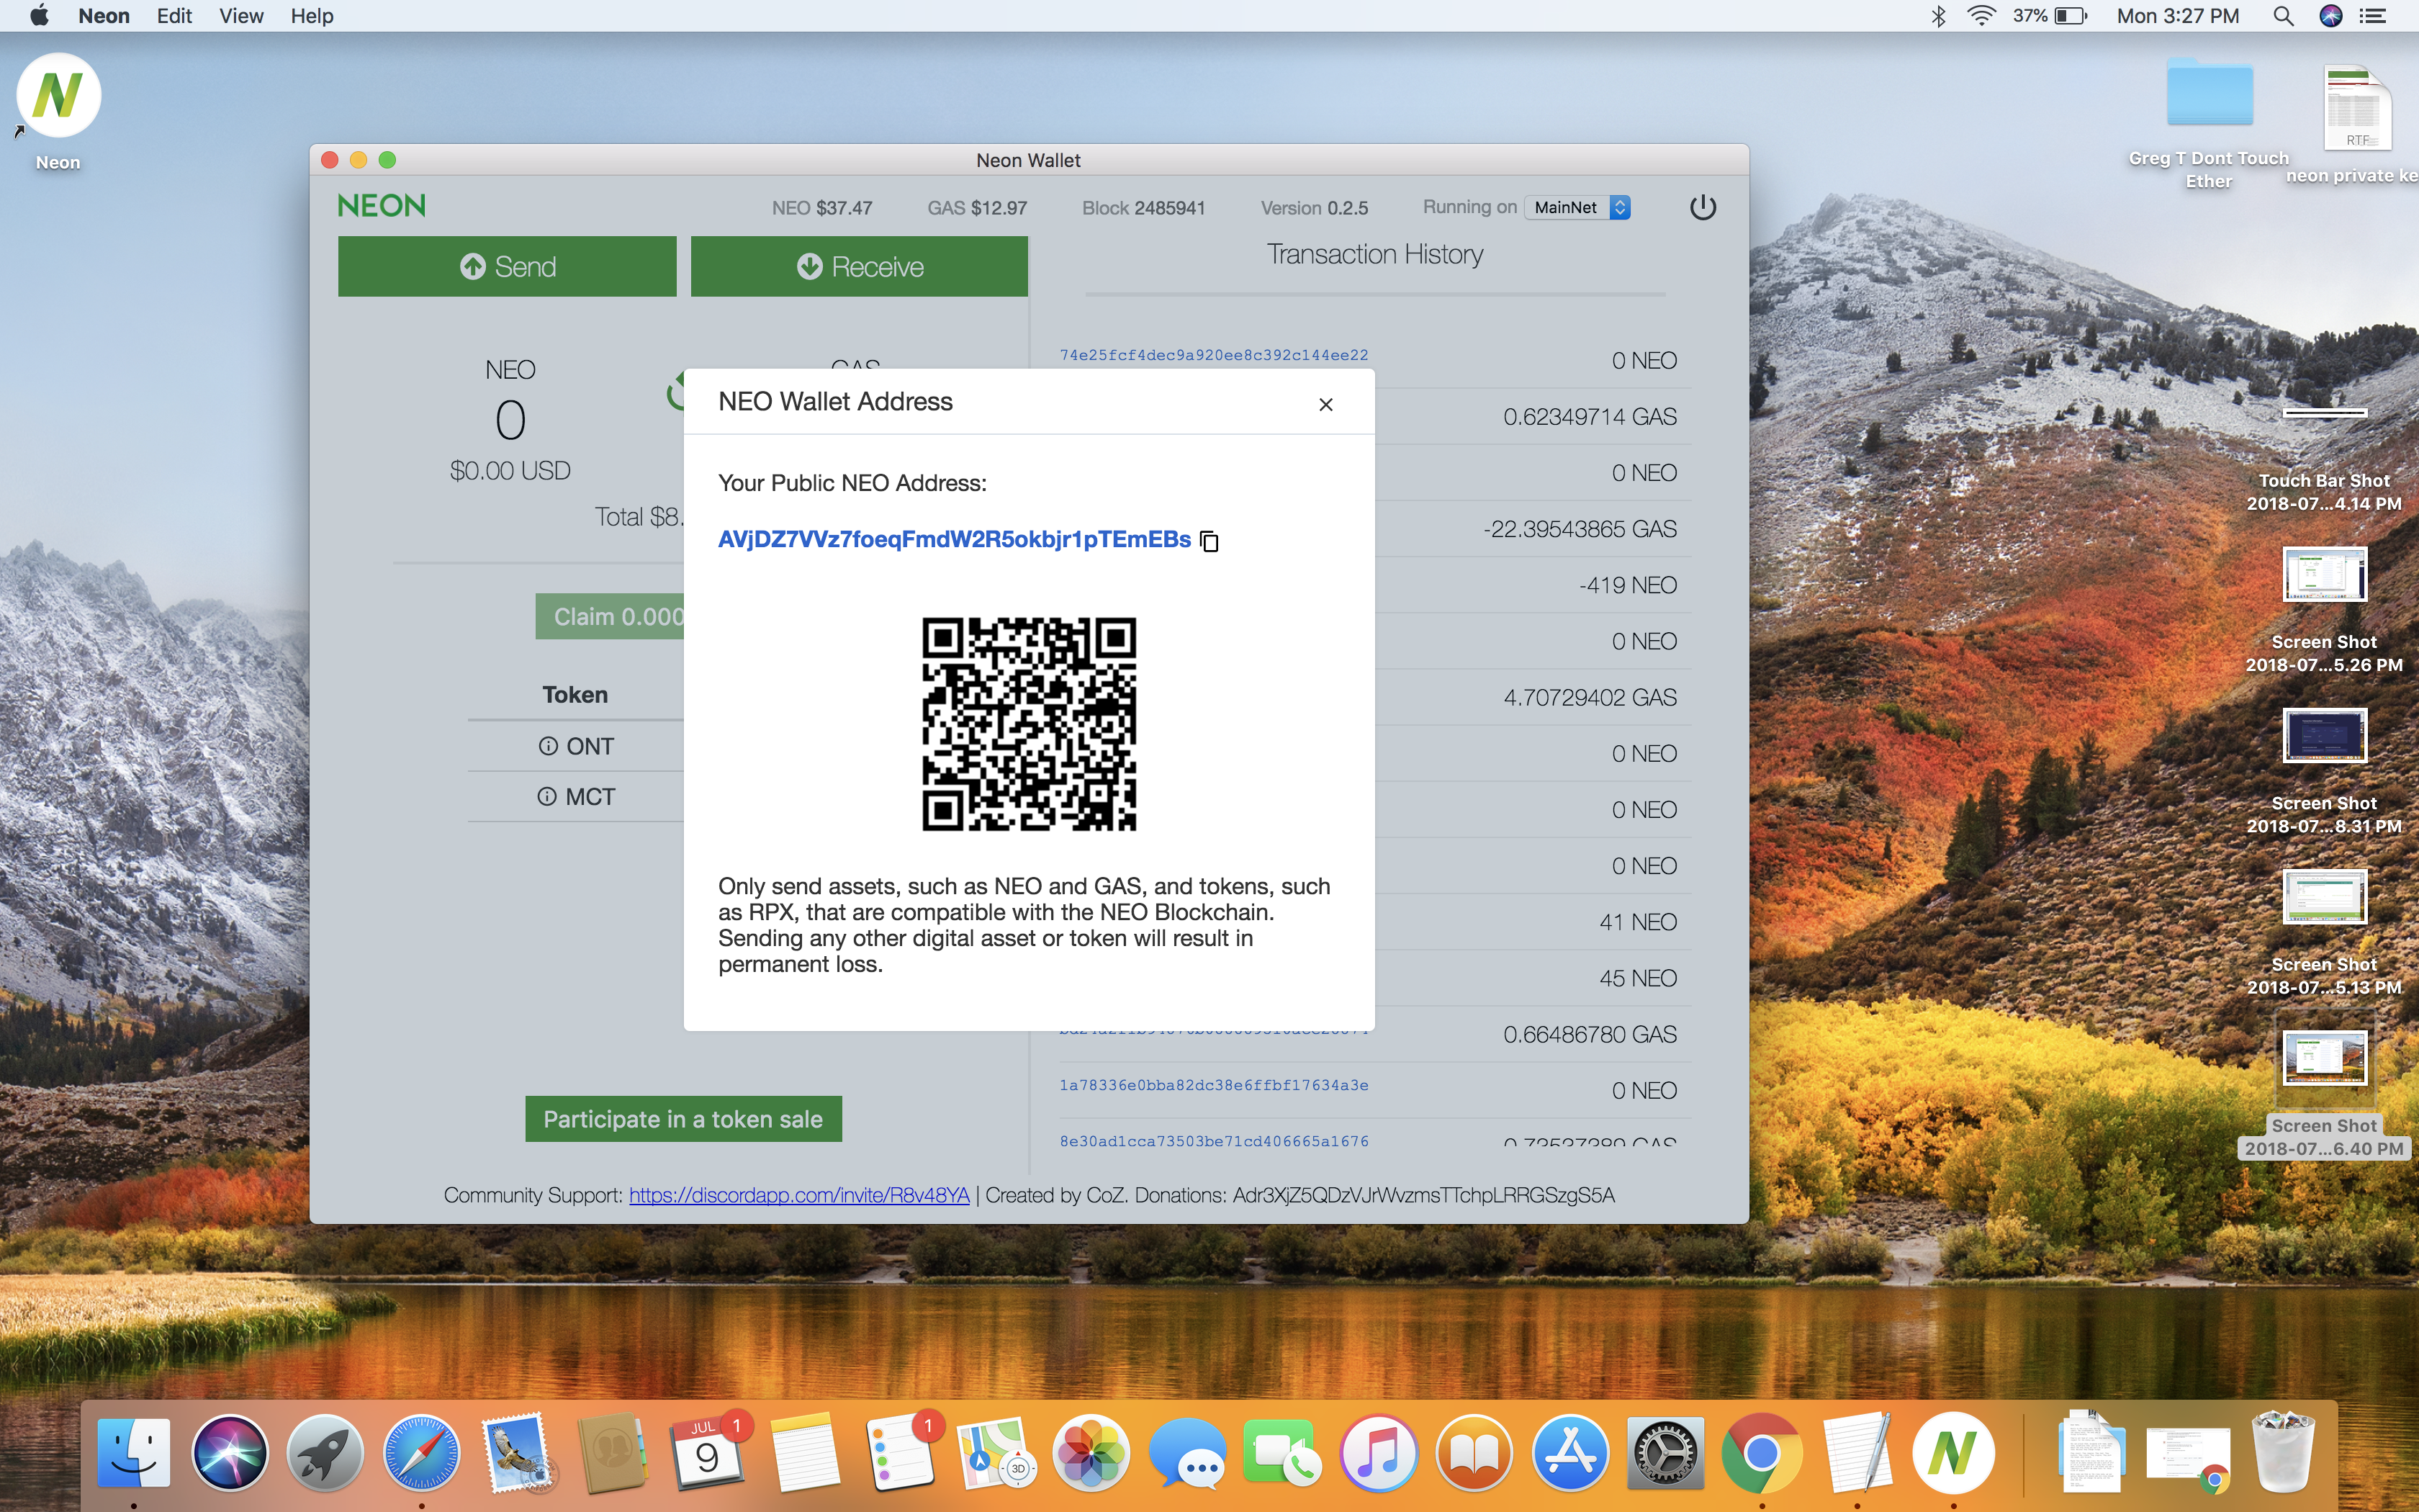Open the Edit menu
Image resolution: width=2419 pixels, height=1512 pixels.
click(174, 16)
